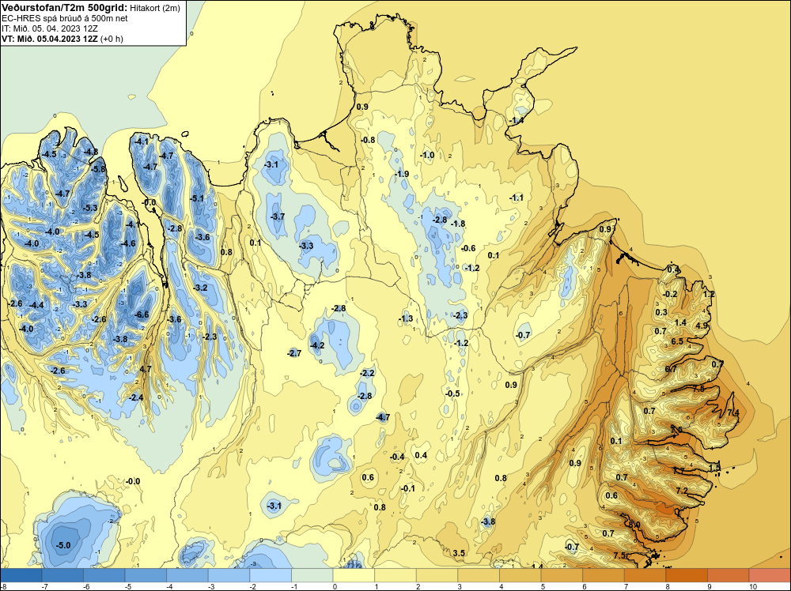Image resolution: width=791 pixels, height=591 pixels.
Task: Click the '-1.1' temperature value
Action: click(x=517, y=198)
